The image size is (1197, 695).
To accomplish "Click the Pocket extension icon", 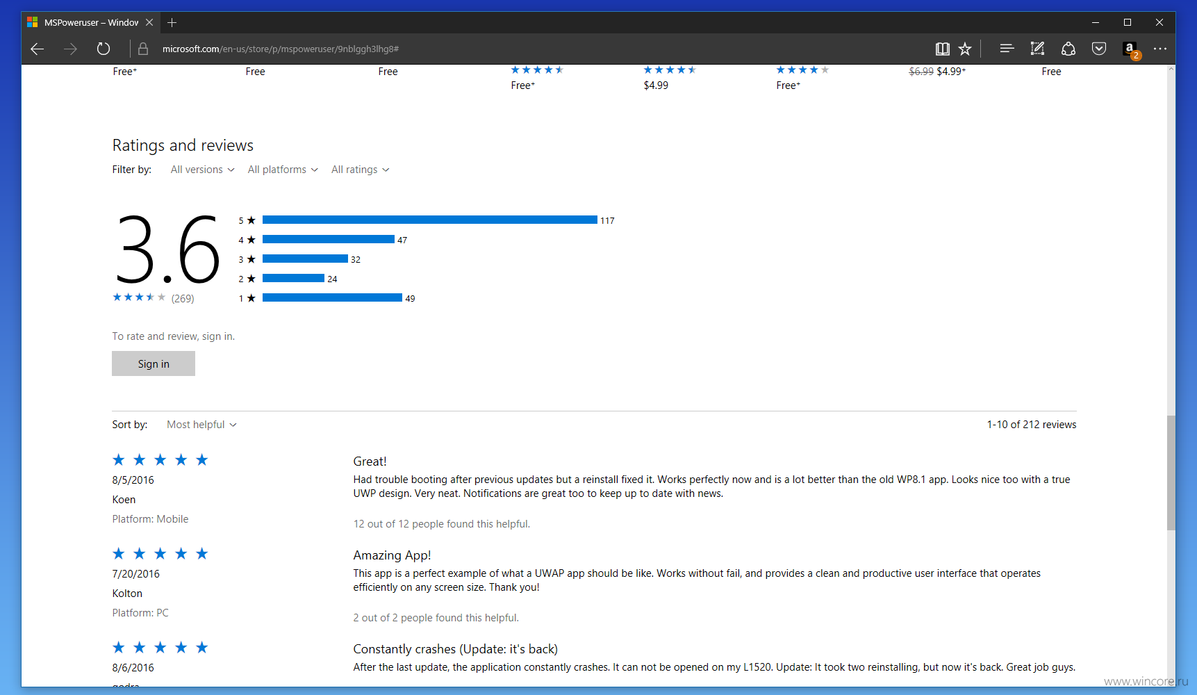I will [x=1099, y=49].
